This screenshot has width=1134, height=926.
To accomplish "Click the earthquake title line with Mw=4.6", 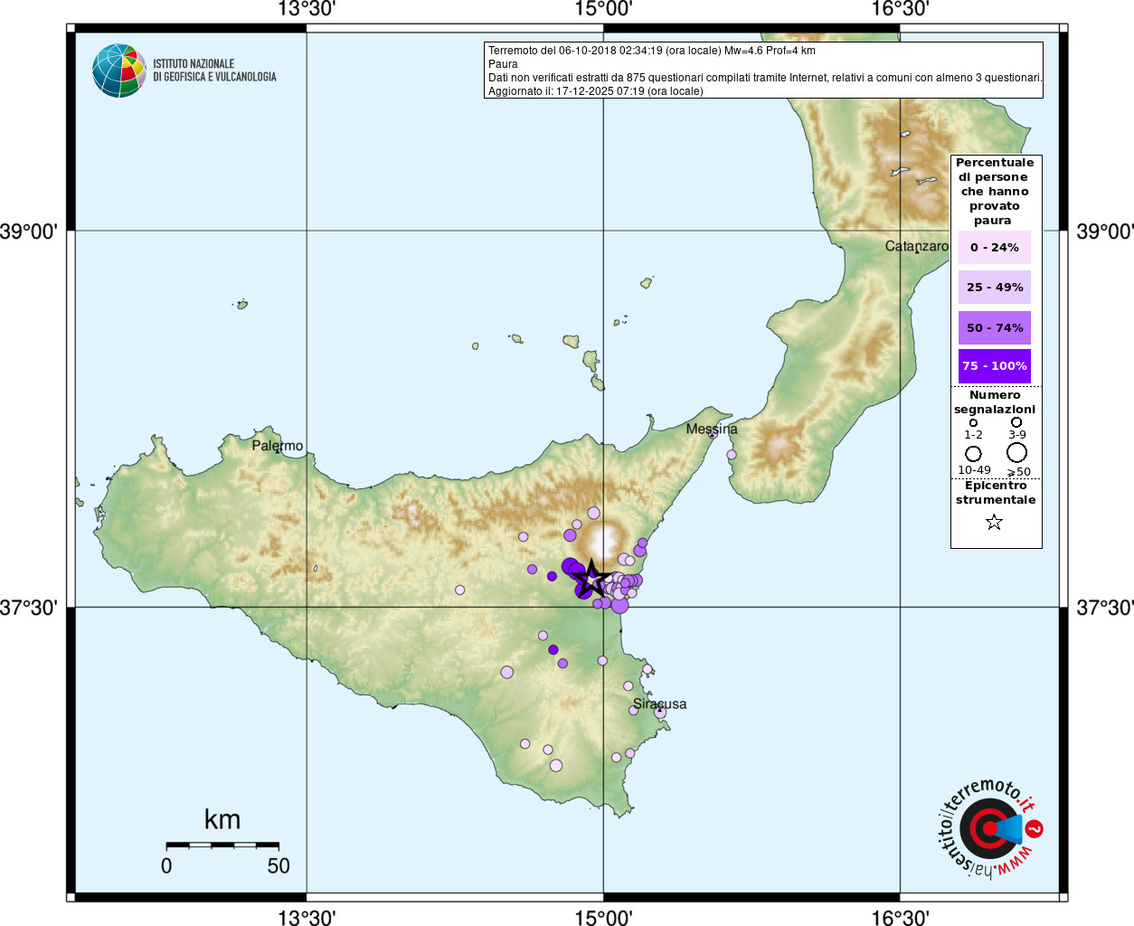I will point(652,51).
